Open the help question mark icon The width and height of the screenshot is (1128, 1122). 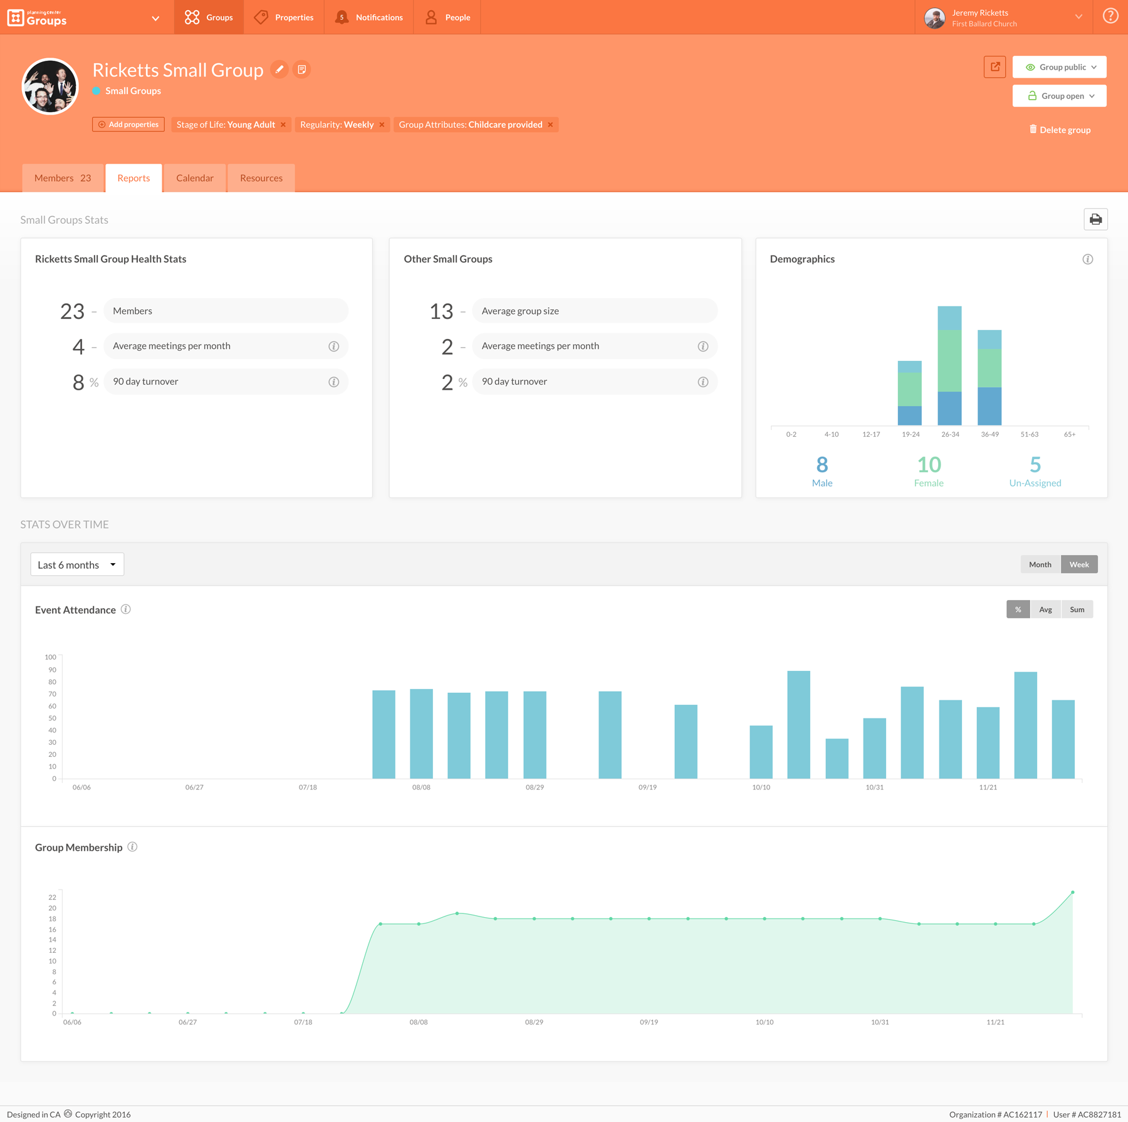tap(1110, 16)
